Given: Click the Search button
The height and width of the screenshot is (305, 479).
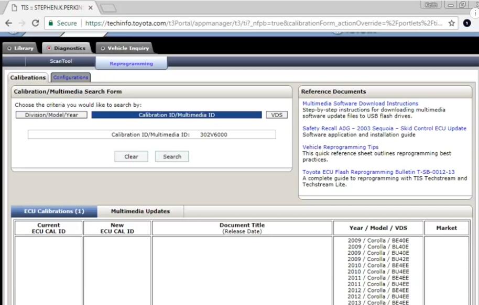Looking at the screenshot, I should [x=172, y=156].
